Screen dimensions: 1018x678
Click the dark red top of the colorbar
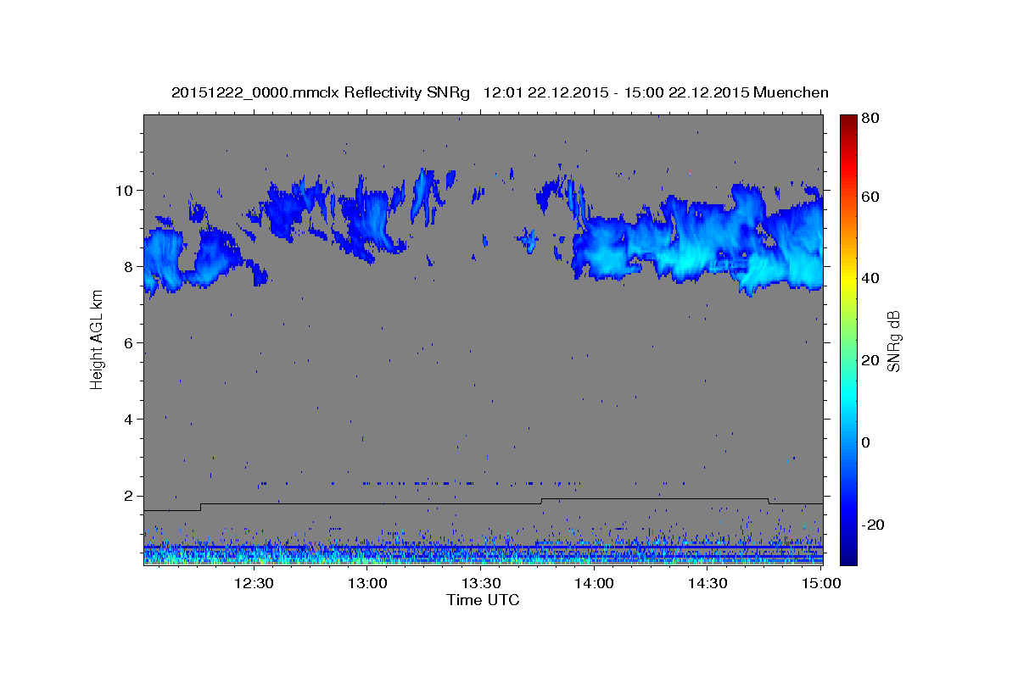coord(848,120)
